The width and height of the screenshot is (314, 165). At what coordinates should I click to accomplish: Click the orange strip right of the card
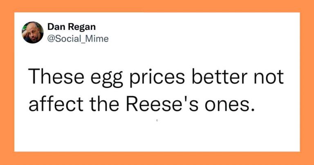click(307, 82)
